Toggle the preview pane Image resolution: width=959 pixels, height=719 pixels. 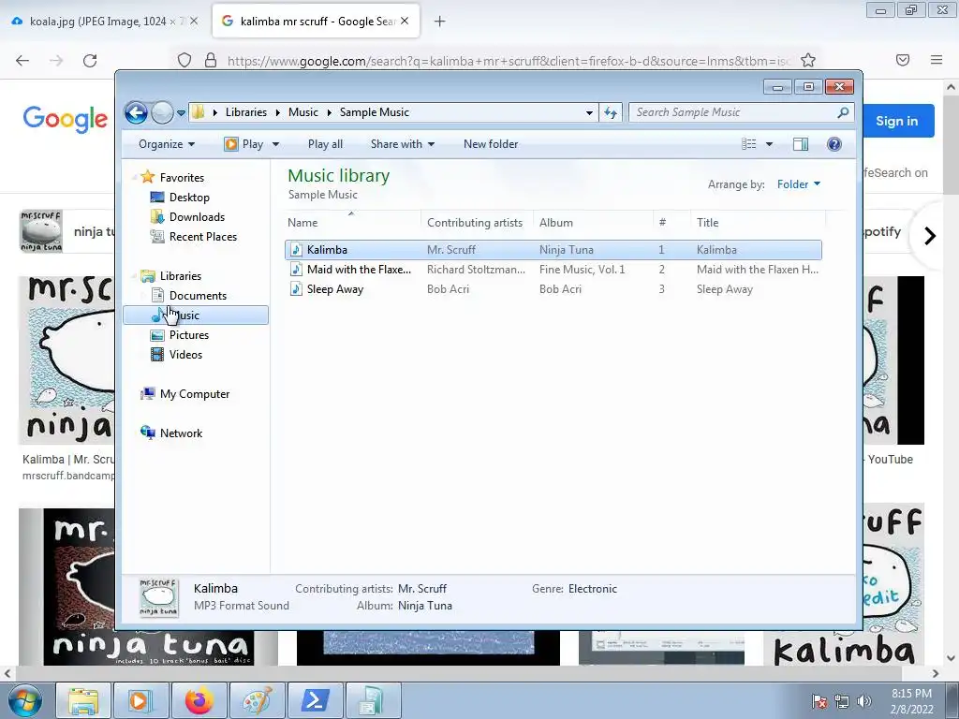coord(801,144)
